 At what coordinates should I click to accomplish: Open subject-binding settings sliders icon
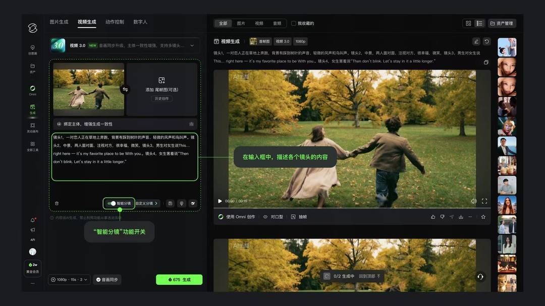[x=192, y=124]
